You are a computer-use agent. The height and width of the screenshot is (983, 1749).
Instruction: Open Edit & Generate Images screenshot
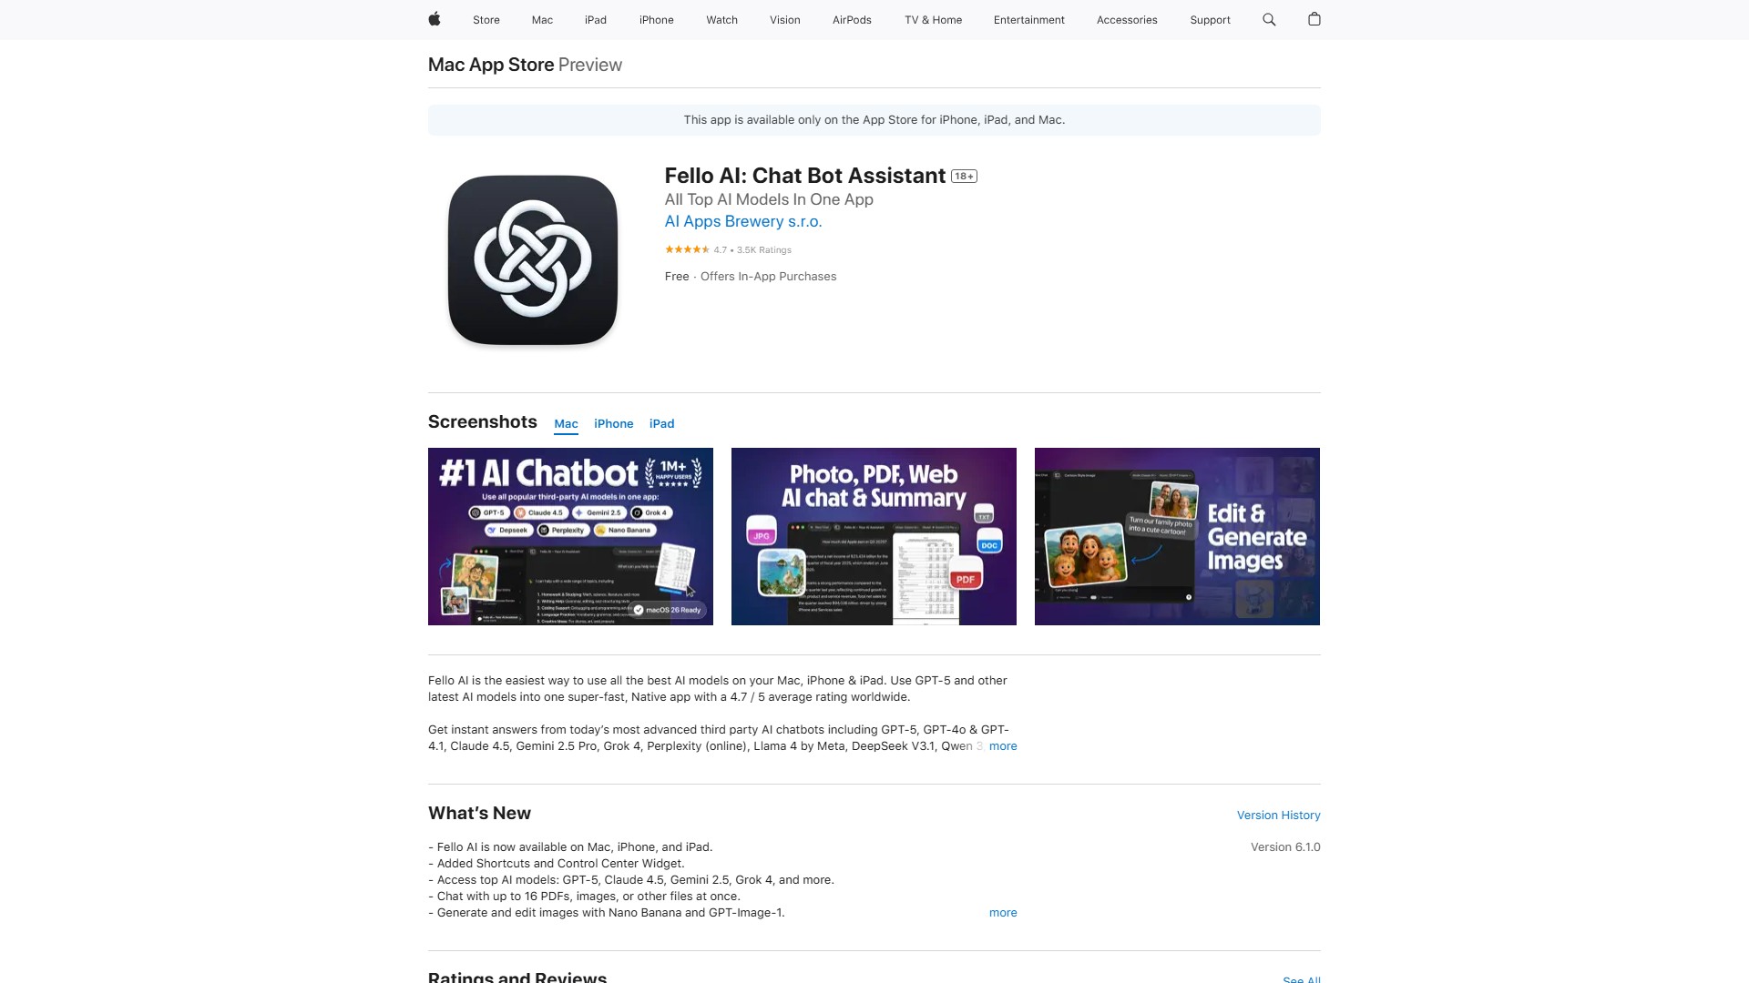(1177, 536)
